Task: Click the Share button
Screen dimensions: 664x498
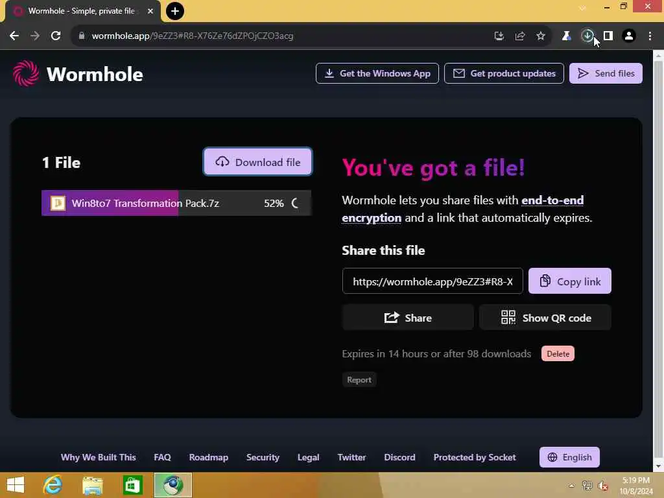Action: 408,318
